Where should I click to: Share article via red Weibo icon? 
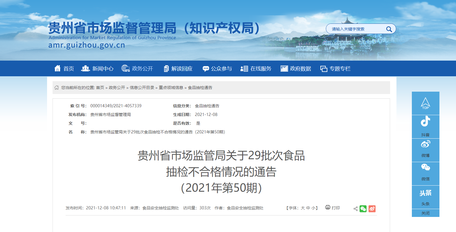click(372, 209)
